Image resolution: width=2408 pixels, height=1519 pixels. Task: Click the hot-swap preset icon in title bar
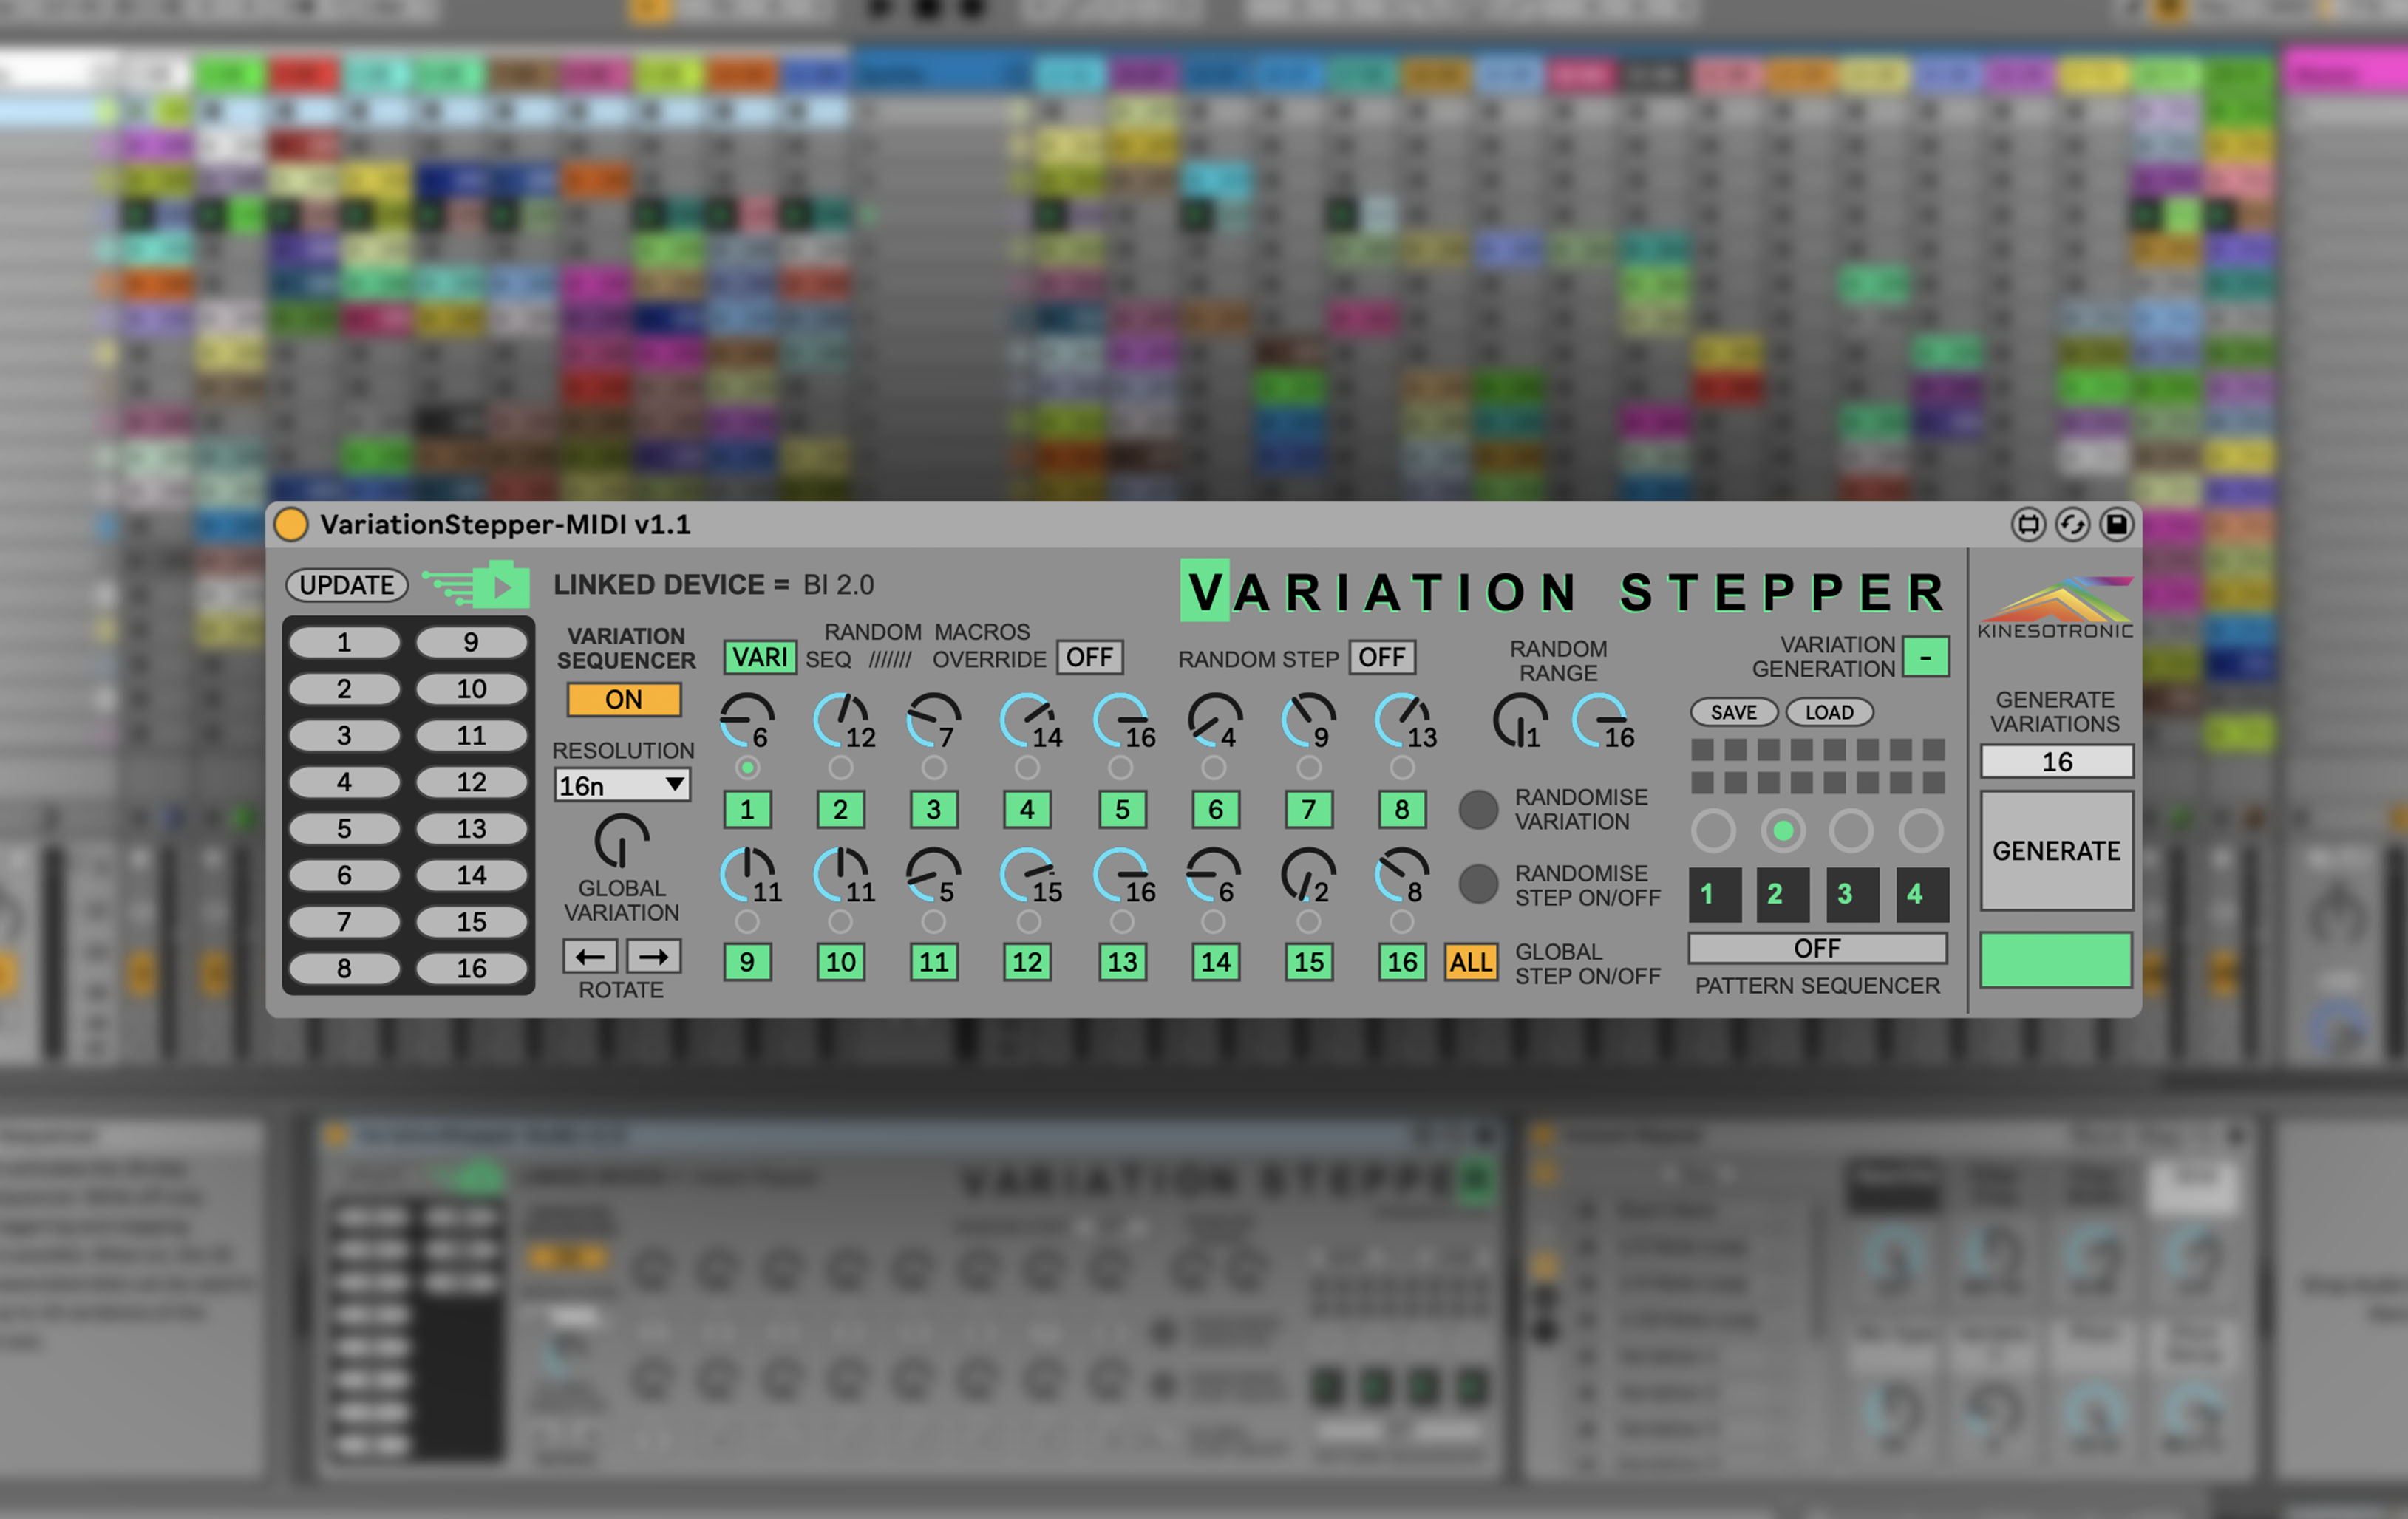tap(2072, 525)
